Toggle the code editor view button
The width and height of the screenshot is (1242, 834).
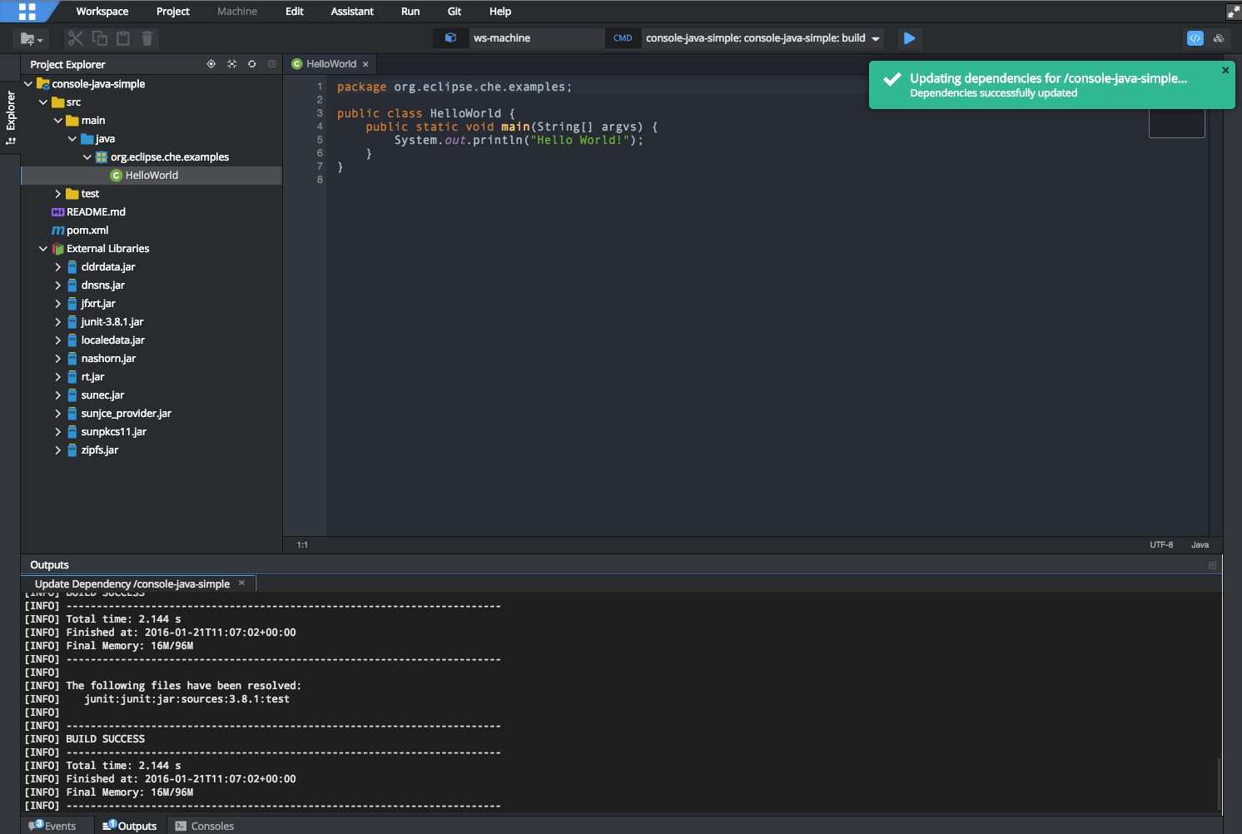(1195, 38)
